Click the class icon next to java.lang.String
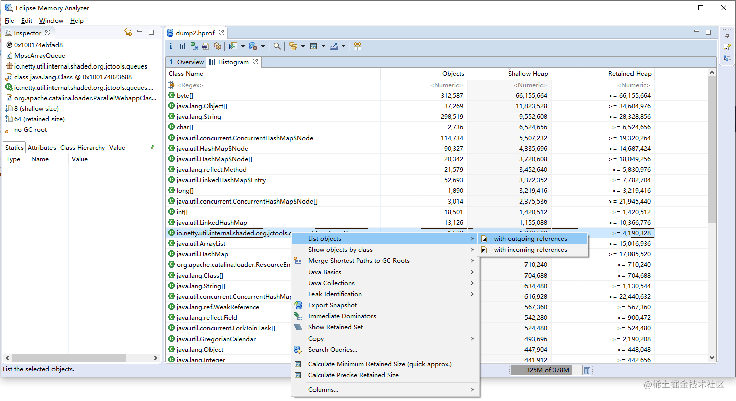Viewport: 736px width, 401px height. pyautogui.click(x=172, y=116)
